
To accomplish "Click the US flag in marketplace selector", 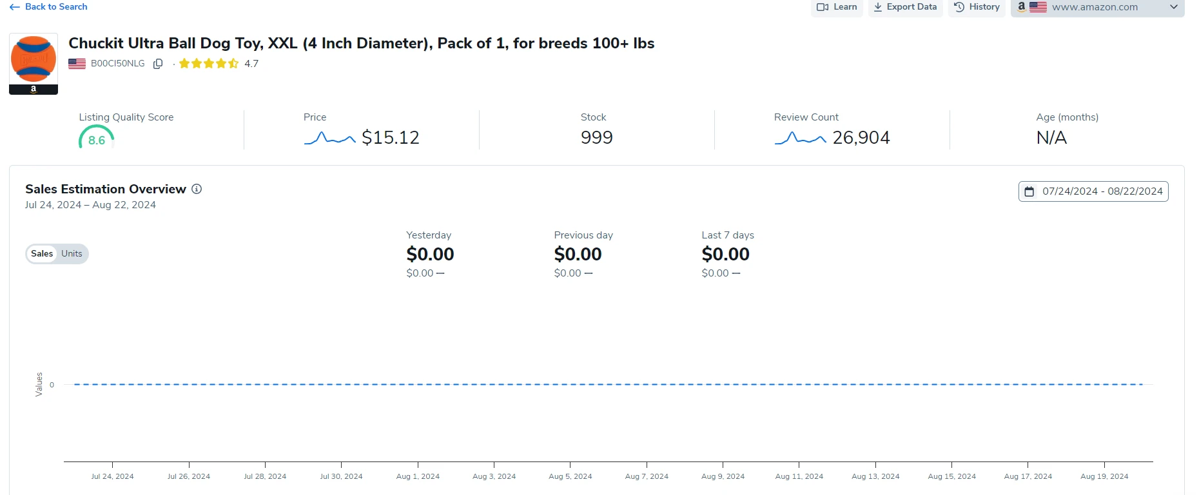I will point(1038,7).
